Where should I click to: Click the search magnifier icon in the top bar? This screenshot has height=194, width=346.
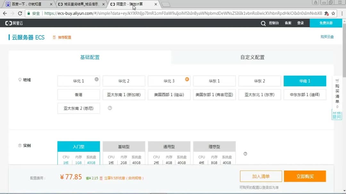tap(263, 23)
